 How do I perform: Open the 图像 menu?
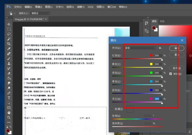(x=38, y=7)
